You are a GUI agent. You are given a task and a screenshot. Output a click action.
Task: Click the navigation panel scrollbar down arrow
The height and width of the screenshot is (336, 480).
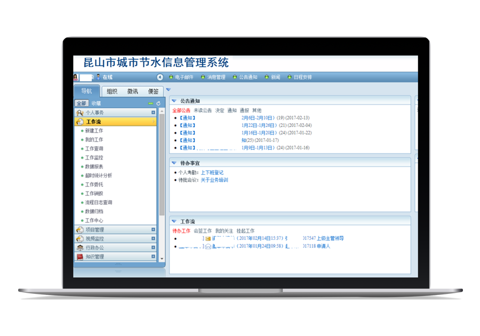162,259
